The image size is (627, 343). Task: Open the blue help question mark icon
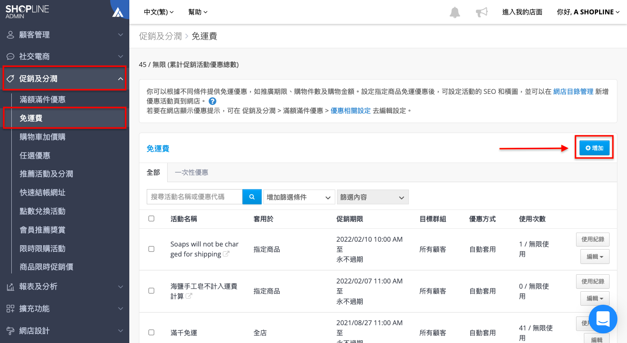point(213,101)
